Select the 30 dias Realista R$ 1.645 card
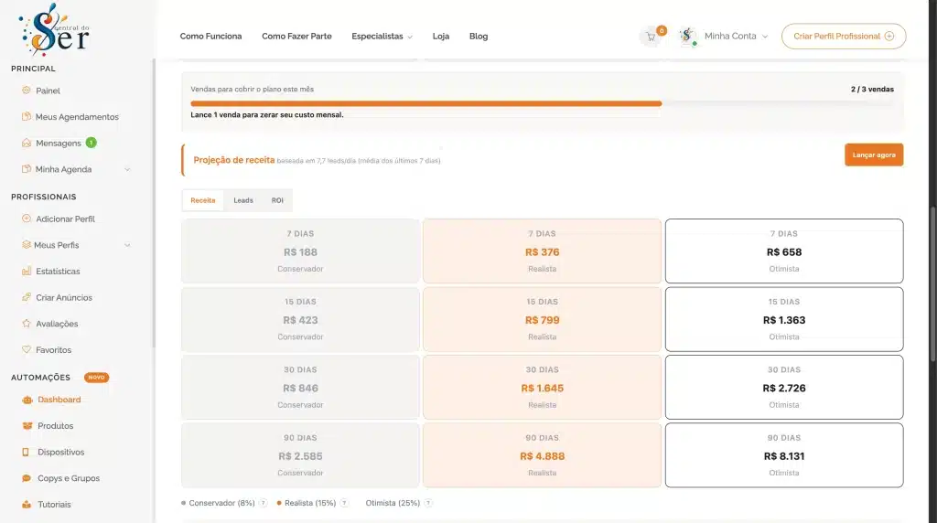 tap(542, 387)
